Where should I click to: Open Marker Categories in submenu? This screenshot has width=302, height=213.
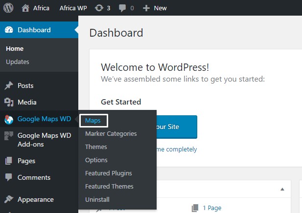point(111,133)
